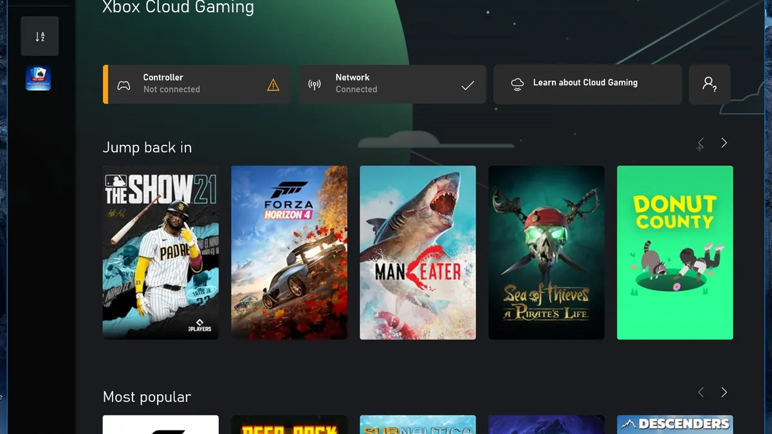Open Forza Horizon 4 from Jump back in
Image resolution: width=772 pixels, height=434 pixels.
click(289, 253)
